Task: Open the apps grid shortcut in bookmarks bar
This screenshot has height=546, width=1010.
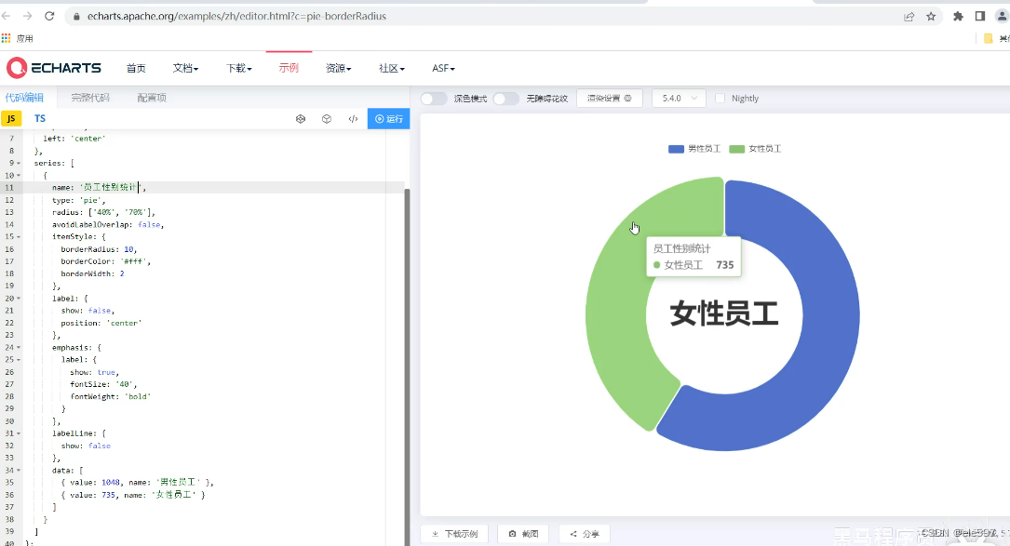Action: 7,39
